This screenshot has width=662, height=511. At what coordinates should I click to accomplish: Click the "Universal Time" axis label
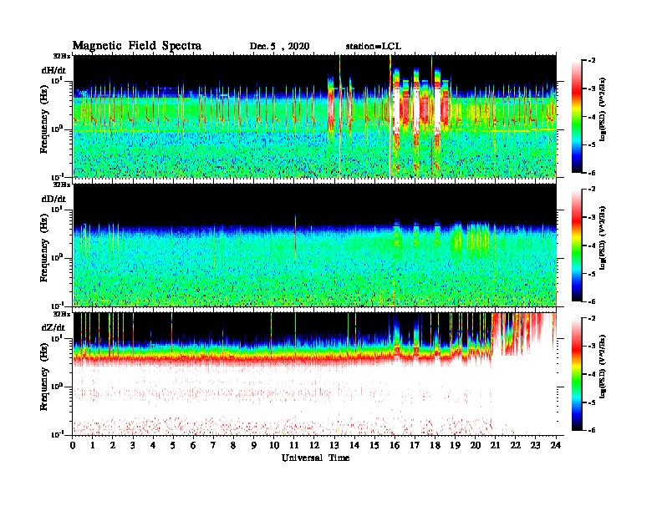pos(315,458)
